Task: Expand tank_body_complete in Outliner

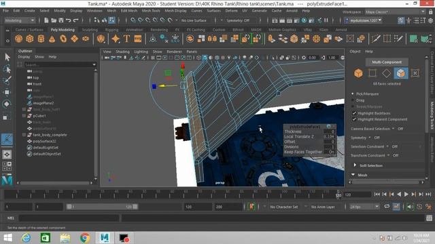Action: pos(24,135)
